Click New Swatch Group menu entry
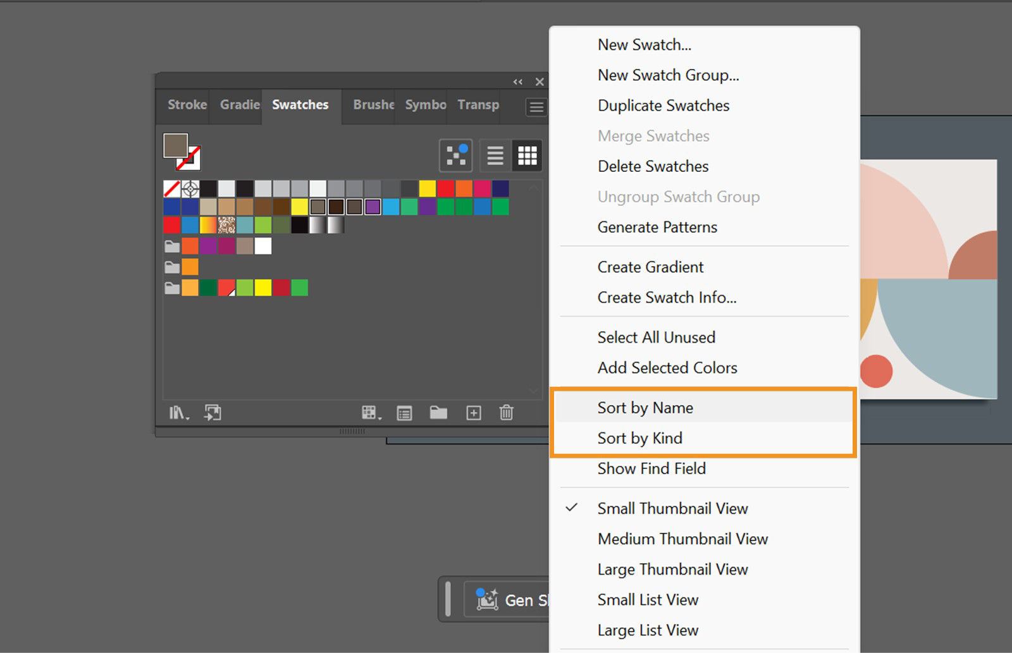1012x653 pixels. pyautogui.click(x=668, y=75)
